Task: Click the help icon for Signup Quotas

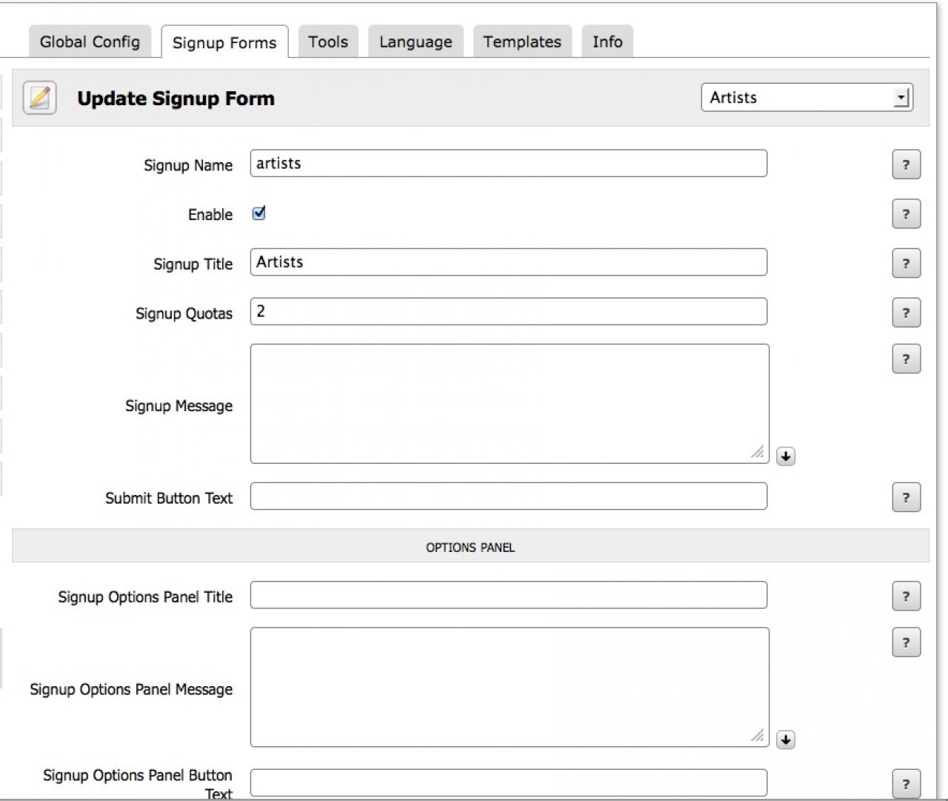Action: point(906,313)
